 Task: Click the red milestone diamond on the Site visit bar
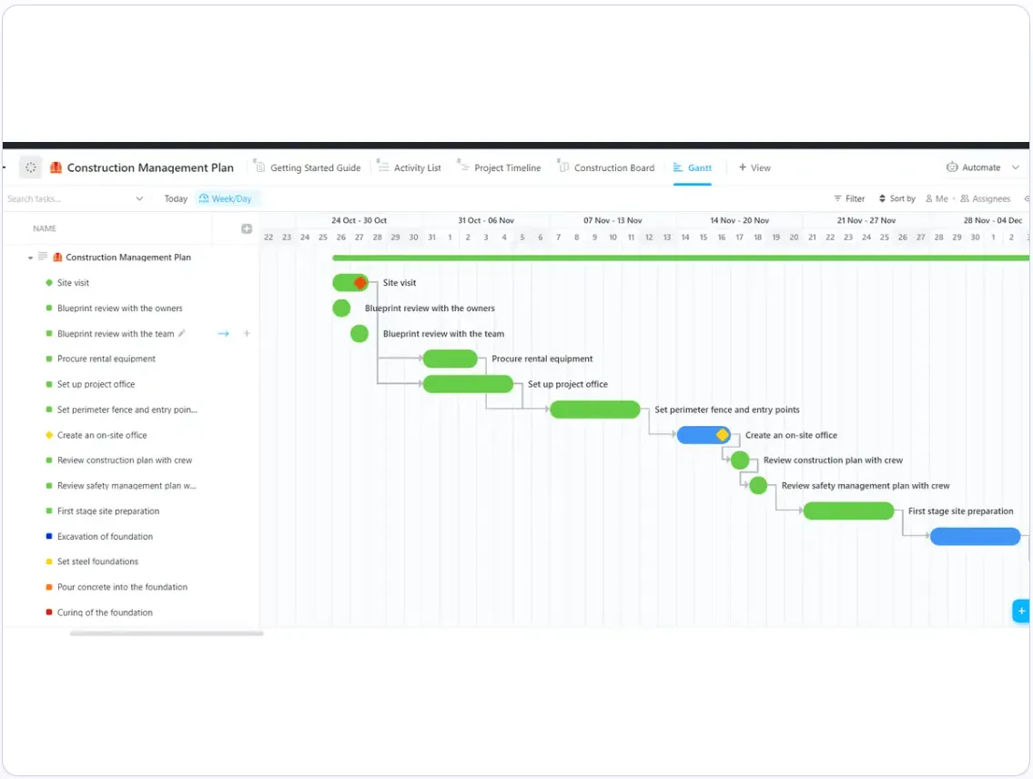point(360,282)
